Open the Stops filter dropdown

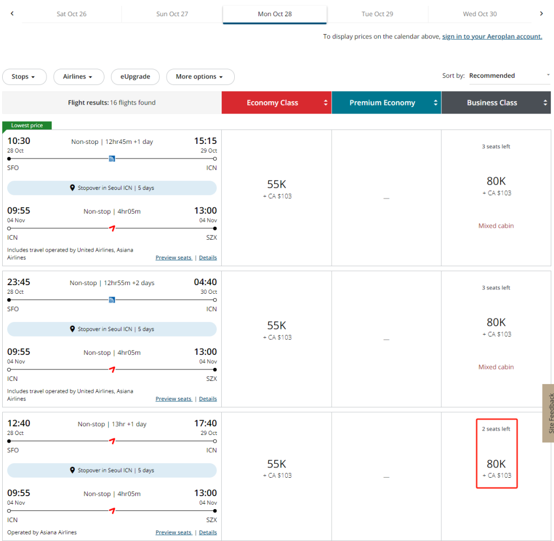(24, 77)
